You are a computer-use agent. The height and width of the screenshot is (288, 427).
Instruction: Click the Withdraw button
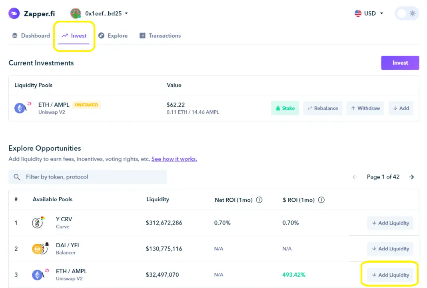(x=365, y=108)
